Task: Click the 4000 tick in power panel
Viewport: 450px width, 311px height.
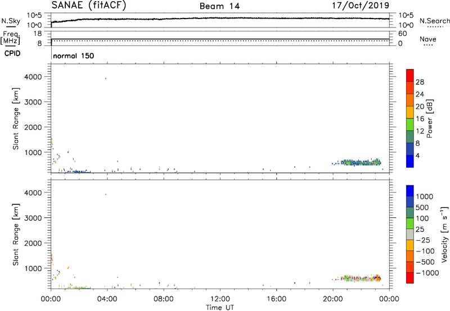Action: (x=33, y=77)
